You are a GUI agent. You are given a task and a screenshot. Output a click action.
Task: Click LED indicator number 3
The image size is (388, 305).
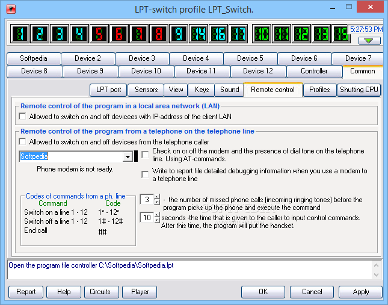coord(60,34)
